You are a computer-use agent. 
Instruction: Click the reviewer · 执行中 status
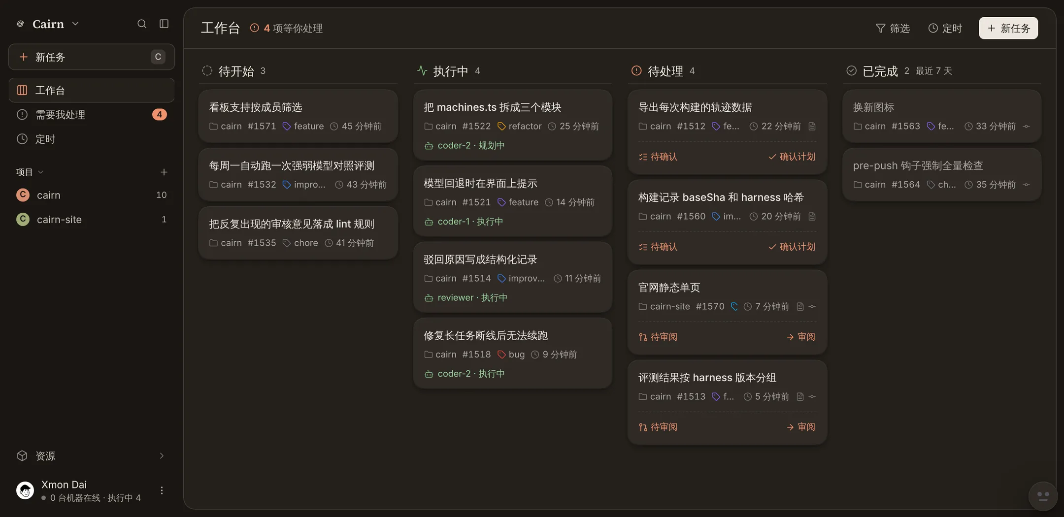tap(465, 297)
